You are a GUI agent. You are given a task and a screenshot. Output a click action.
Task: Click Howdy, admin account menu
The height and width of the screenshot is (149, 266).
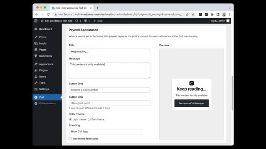pos(219,21)
